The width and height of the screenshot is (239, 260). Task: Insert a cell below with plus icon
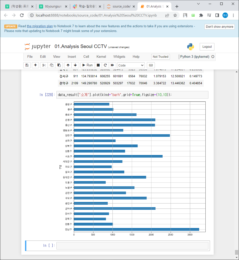[35, 65]
